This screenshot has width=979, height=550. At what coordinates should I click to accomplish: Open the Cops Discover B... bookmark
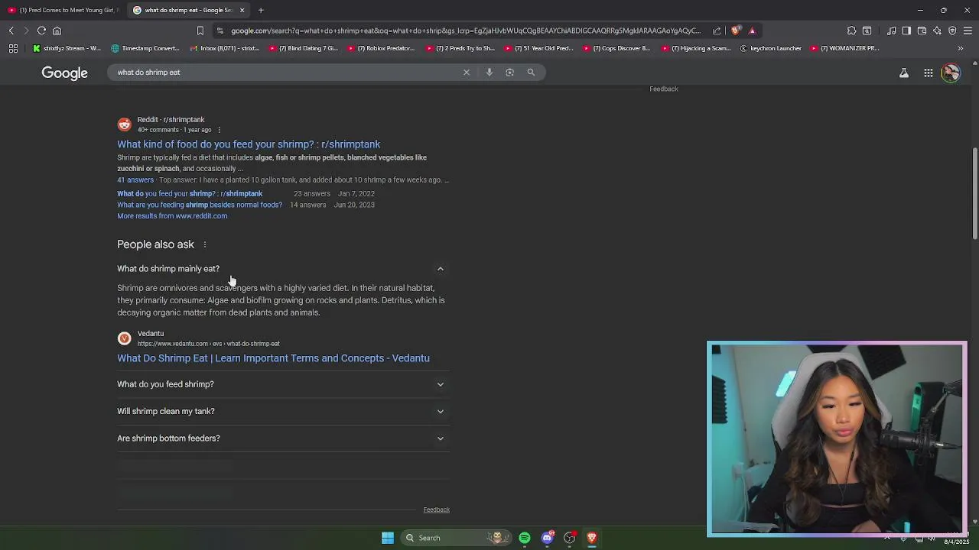(616, 48)
